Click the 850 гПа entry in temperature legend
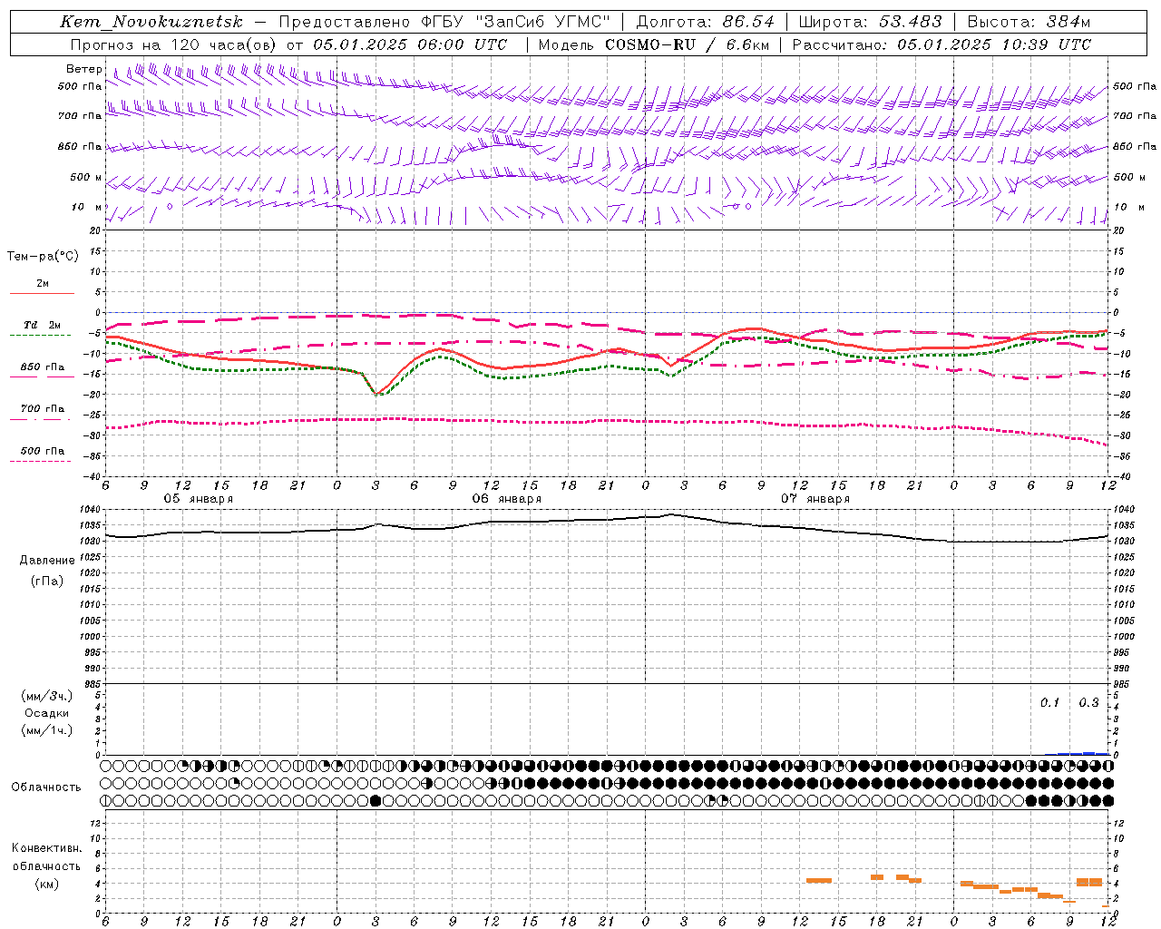This screenshot has width=1161, height=929. (43, 367)
